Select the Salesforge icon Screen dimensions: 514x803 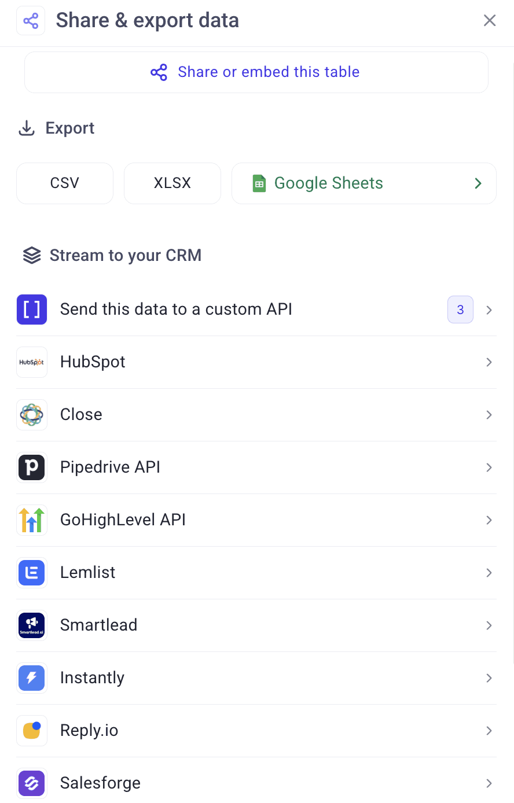pos(32,783)
